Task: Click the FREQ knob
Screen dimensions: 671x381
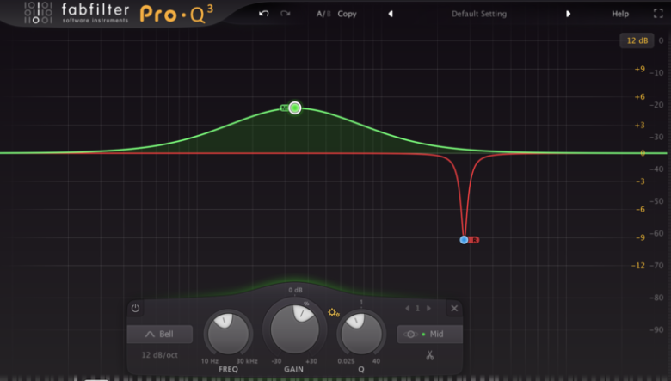Action: pyautogui.click(x=228, y=334)
